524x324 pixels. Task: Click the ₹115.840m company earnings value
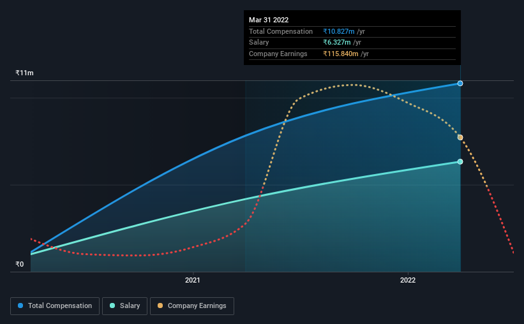[341, 54]
